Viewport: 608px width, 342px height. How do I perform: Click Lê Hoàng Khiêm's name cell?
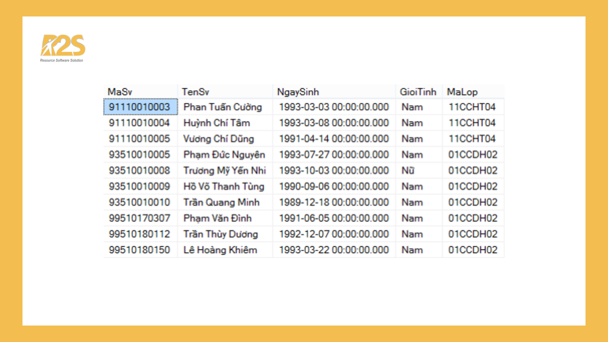tap(221, 250)
